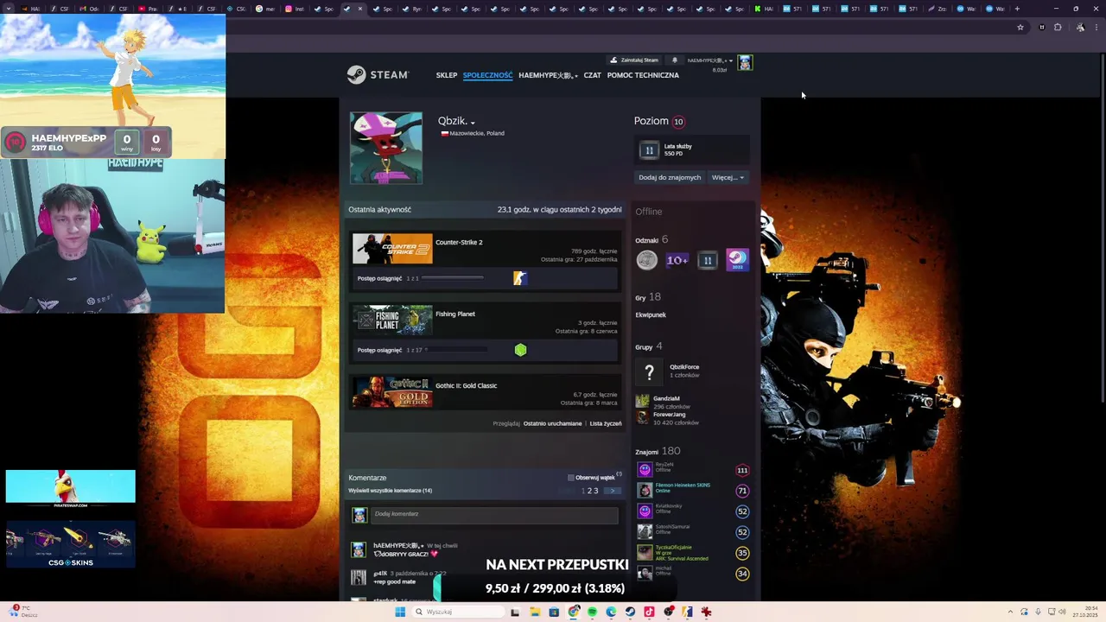Open POMOC TECHNICZNA support menu
The image size is (1106, 622).
643,75
